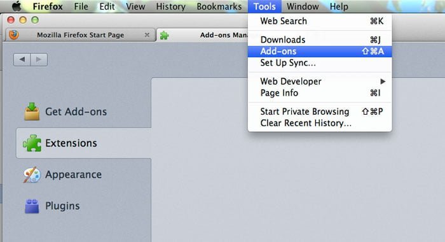The image size is (445, 242).
Task: Close the open Tools menu
Action: pos(264,6)
